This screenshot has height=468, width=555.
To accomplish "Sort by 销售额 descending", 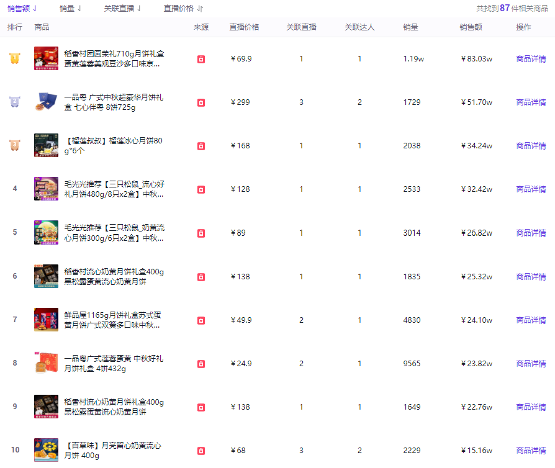I will pos(22,9).
